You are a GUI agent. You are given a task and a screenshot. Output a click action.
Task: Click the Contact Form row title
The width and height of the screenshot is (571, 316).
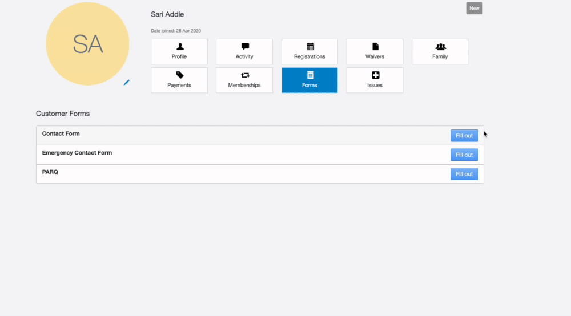(x=61, y=133)
